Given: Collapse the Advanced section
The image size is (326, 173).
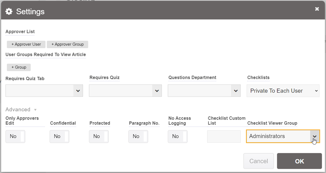Looking at the screenshot, I should click(x=21, y=109).
